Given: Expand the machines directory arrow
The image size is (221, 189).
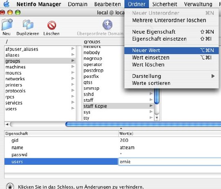Looking at the screenshot, I should click(73, 66).
